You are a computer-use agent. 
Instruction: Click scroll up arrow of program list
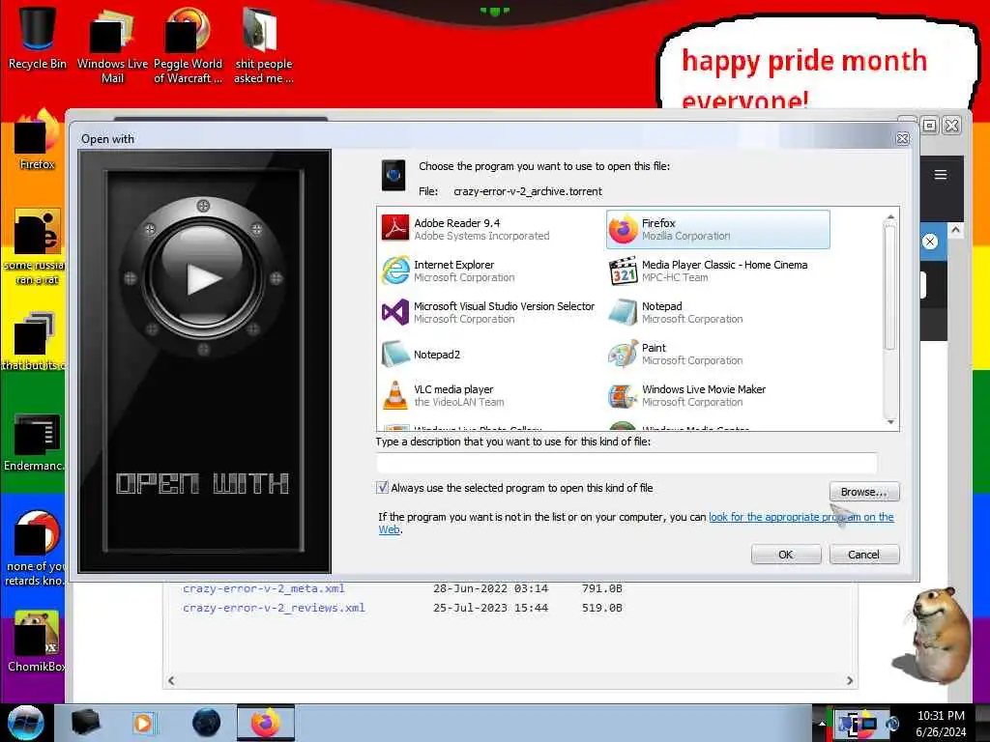890,216
